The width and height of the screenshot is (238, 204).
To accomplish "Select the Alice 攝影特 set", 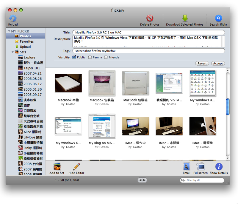I will tap(26, 132).
